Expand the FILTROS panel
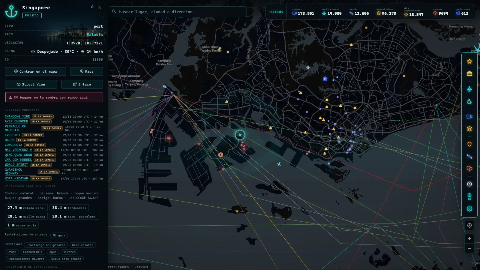This screenshot has height=270, width=480. point(276,12)
